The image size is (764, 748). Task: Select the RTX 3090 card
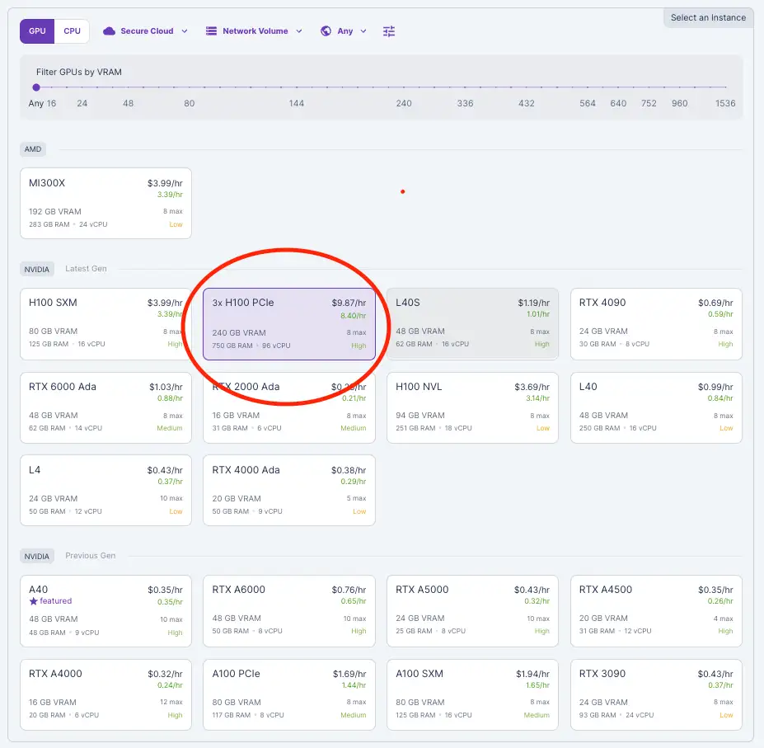[x=656, y=695]
